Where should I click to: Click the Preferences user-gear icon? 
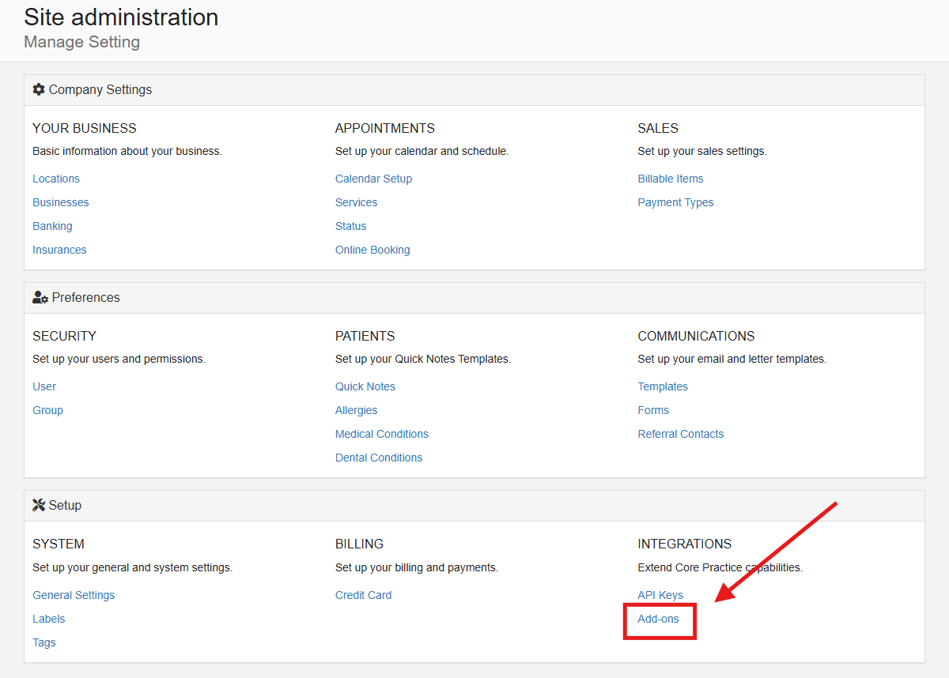[x=40, y=298]
